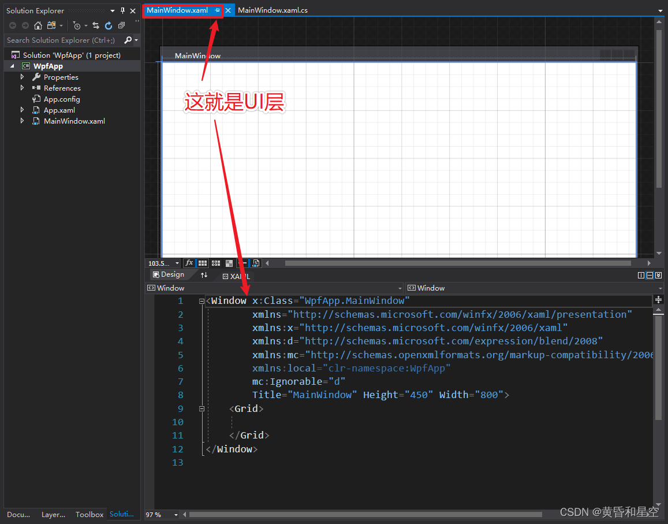Screen dimensions: 668x524
Task: Click the Pending Changes Filter clock icon
Action: click(76, 25)
